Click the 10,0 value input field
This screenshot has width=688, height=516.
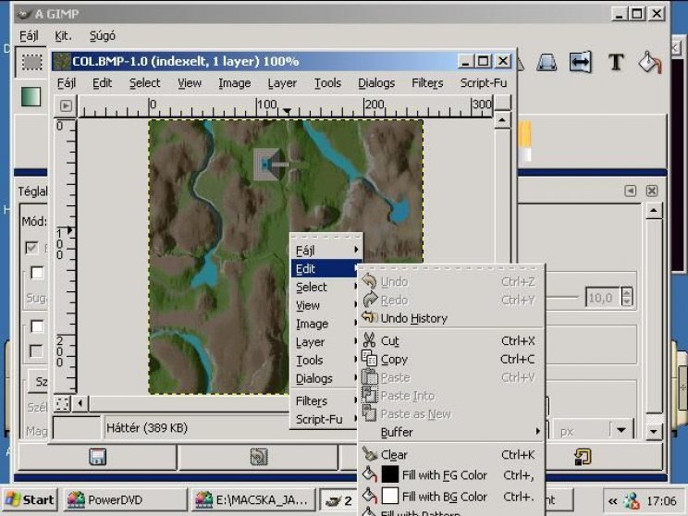pos(603,298)
